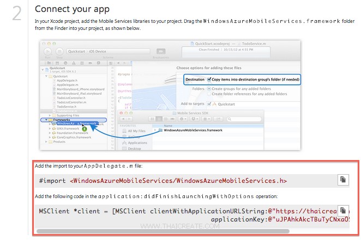The width and height of the screenshot is (361, 240).
Task: Open the Finder Dropbox-style dropdown next to gear
Action: pos(195,119)
